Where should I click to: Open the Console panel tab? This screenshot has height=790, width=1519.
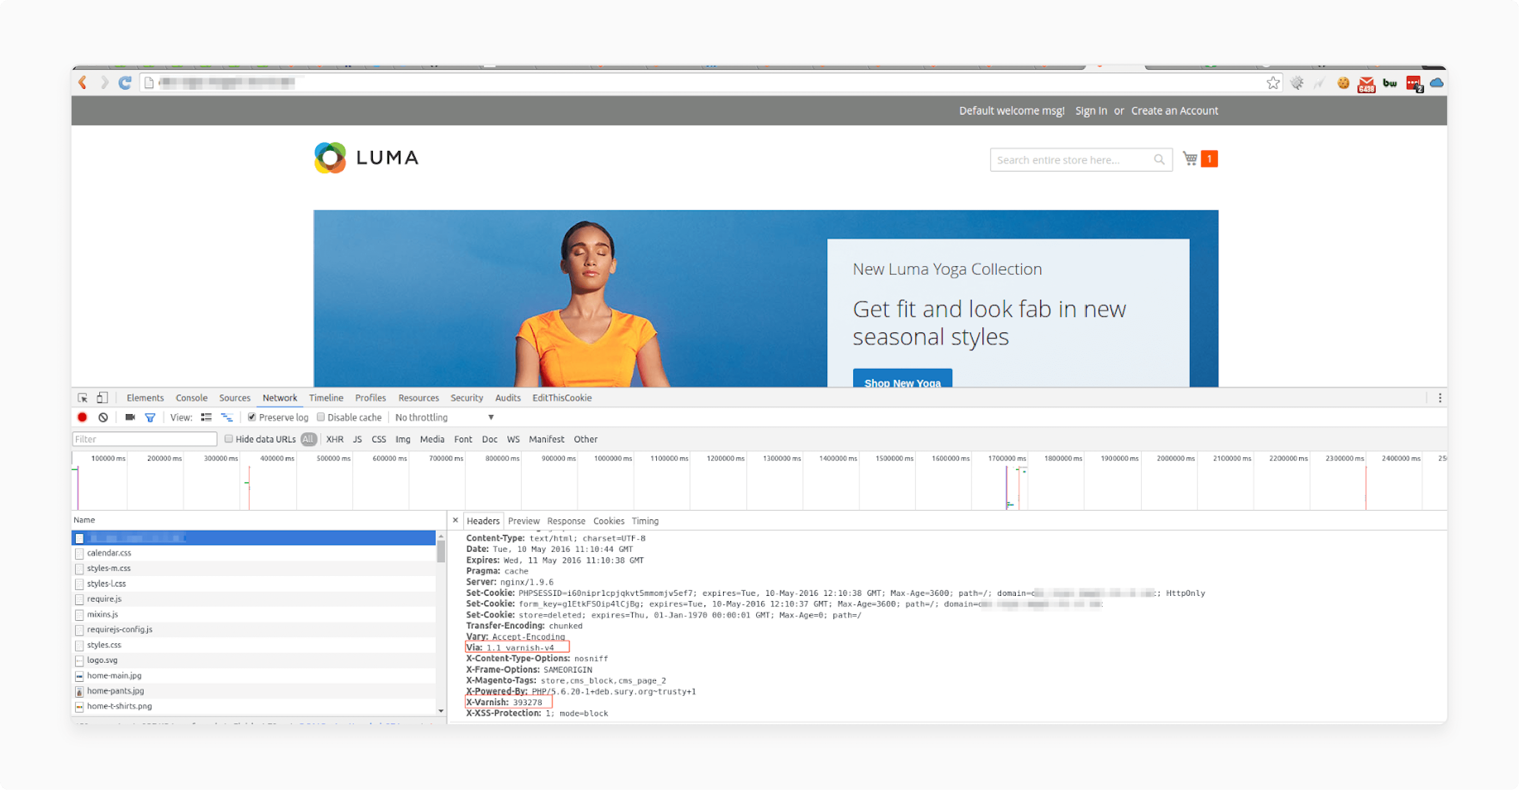192,398
